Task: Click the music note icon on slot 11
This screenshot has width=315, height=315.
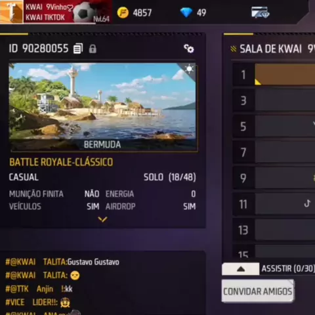Action: [x=307, y=203]
